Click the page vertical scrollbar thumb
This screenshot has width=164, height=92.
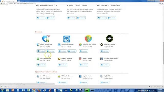[x=163, y=53]
